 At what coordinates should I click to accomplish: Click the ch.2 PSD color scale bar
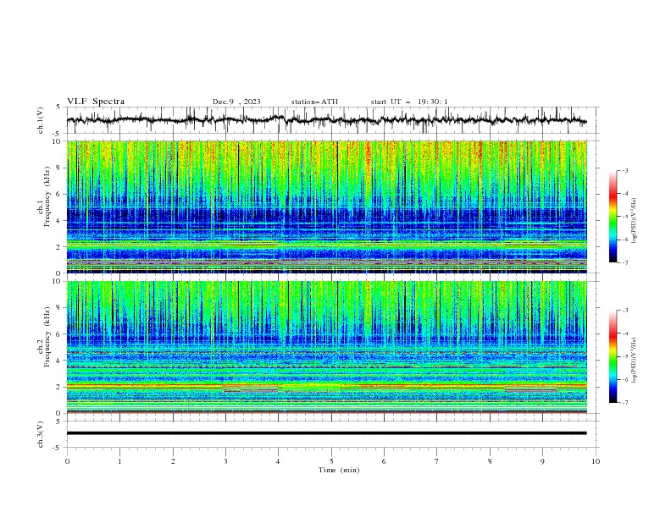click(x=613, y=356)
